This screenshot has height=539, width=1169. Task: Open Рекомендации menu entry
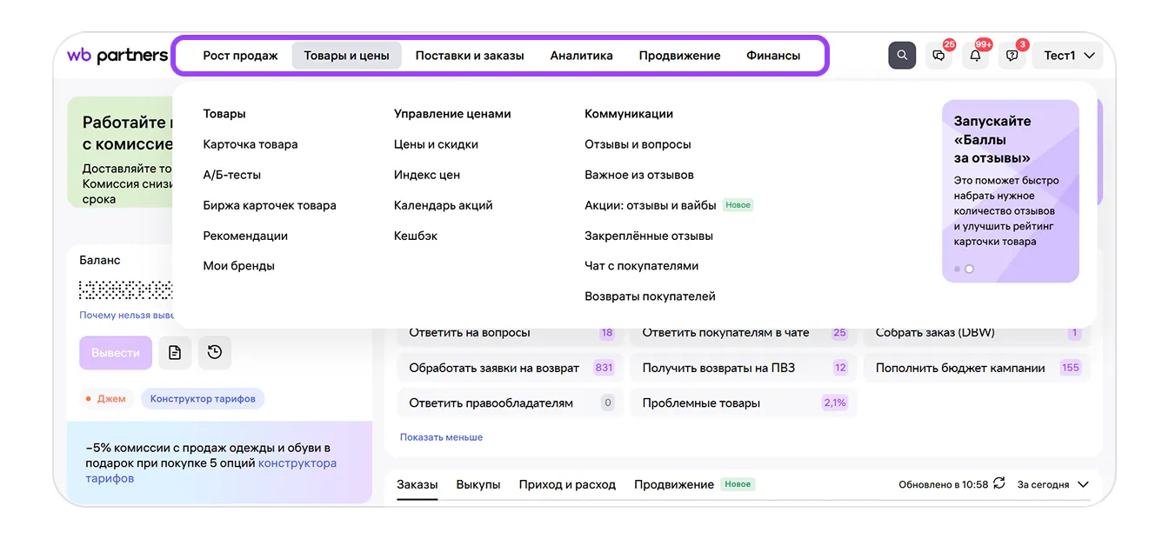point(245,236)
